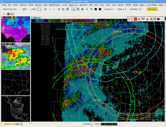The width and height of the screenshot is (166, 127).
Task: Open the Valid time seq dropdown
Action: [x=11, y=9]
